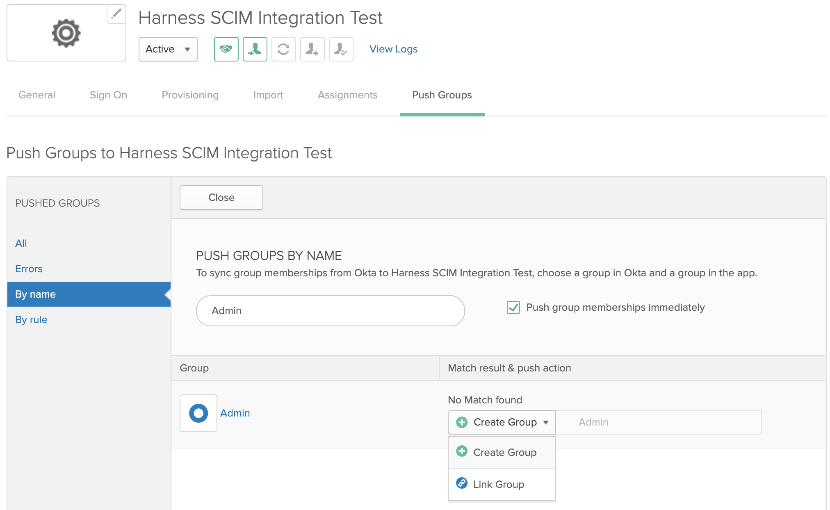Switch to the Sign On tab

click(108, 95)
